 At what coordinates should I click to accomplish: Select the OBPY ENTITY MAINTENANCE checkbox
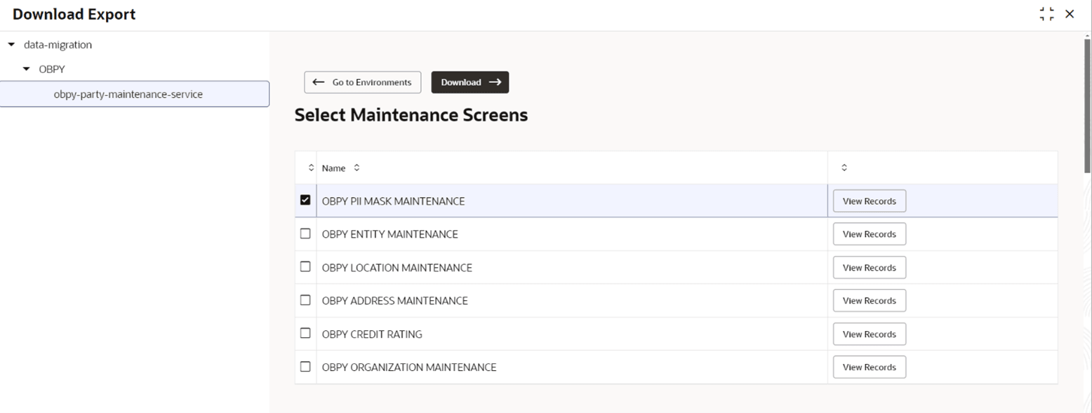point(305,233)
